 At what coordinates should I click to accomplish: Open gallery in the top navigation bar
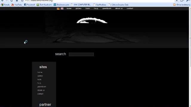(x=78, y=9)
